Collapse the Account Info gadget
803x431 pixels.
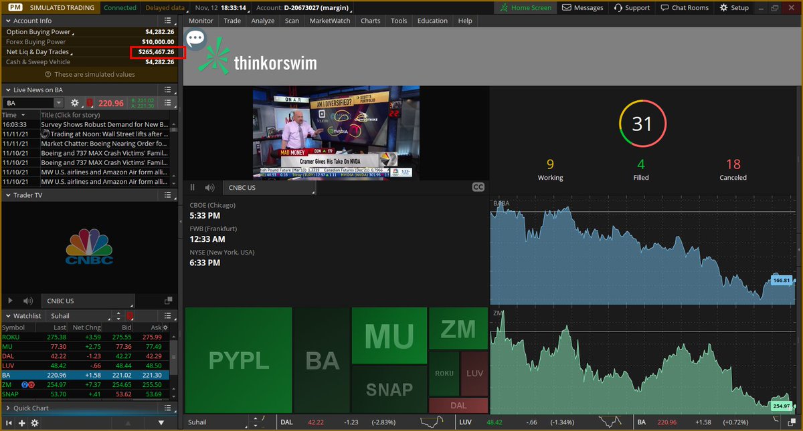(x=7, y=21)
